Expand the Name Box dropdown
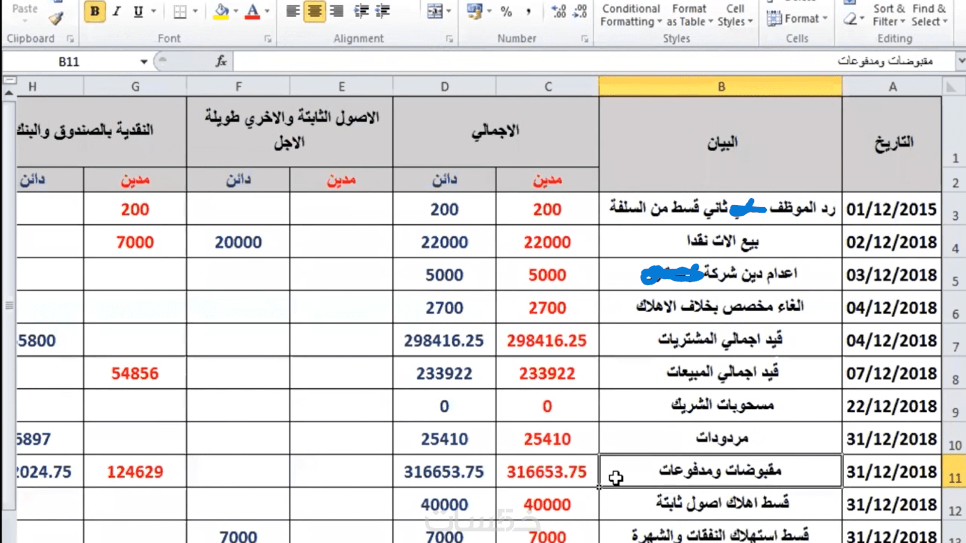The width and height of the screenshot is (966, 543). (x=144, y=62)
